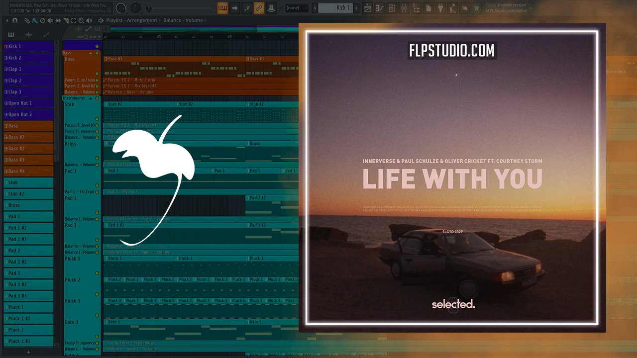The width and height of the screenshot is (637, 358).
Task: Show automation clips in picker panel
Action: (46, 35)
